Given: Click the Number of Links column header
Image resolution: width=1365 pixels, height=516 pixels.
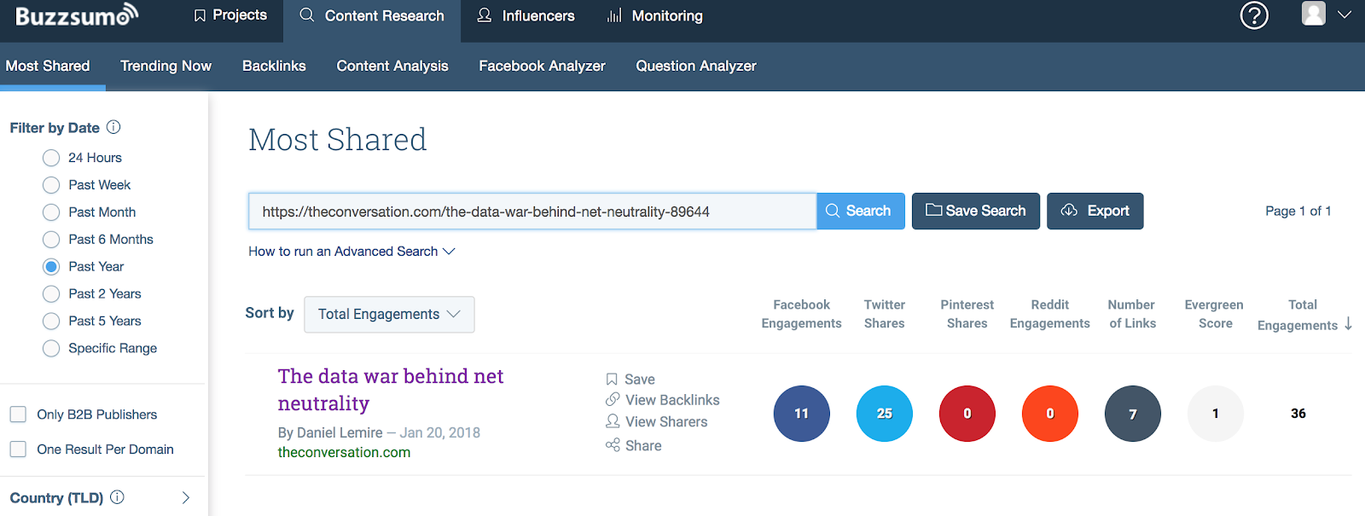Looking at the screenshot, I should coord(1132,314).
